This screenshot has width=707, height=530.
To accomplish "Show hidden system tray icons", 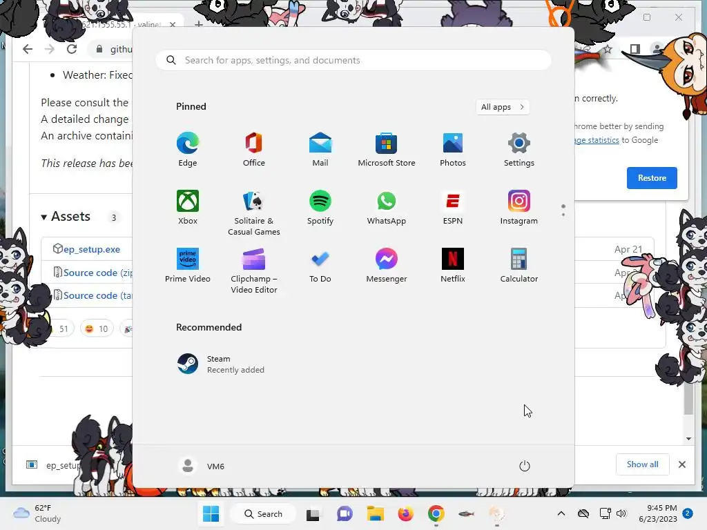I will [x=561, y=513].
